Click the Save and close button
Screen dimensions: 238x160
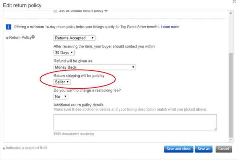(178, 149)
